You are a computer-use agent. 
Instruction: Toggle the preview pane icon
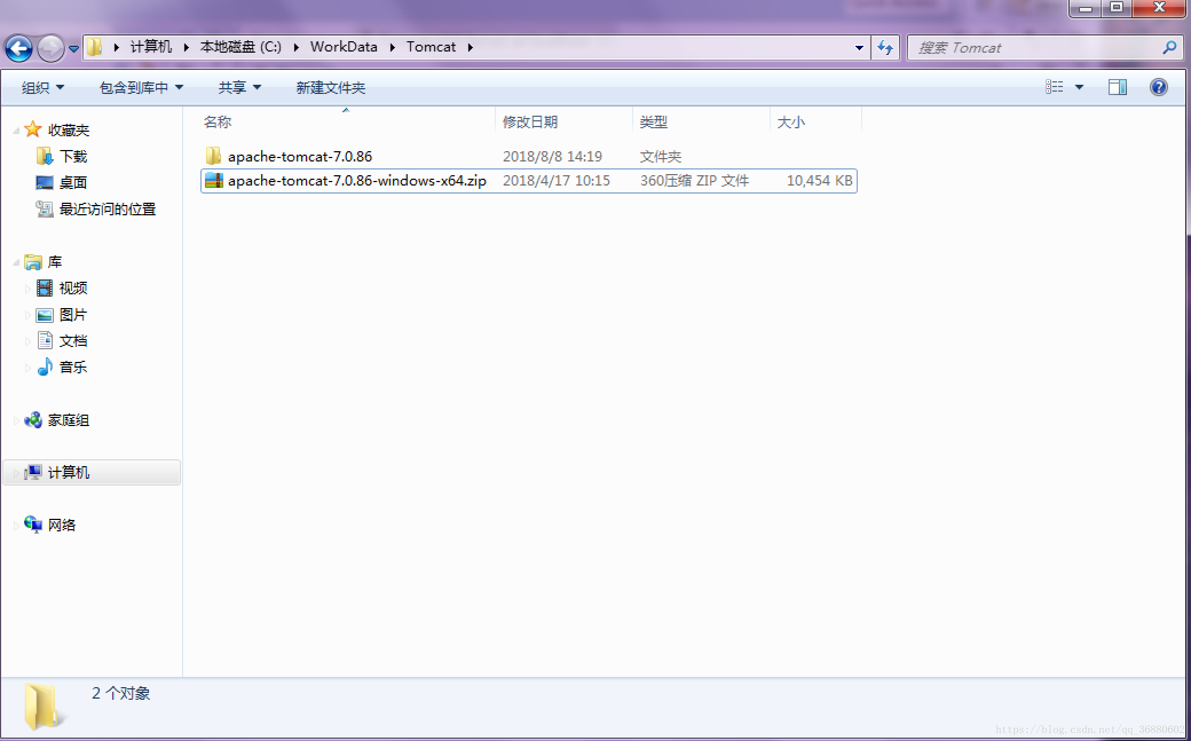(1118, 87)
